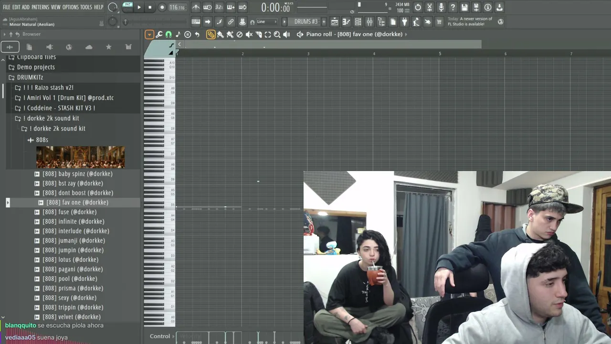Click the help question mark icon
The image size is (611, 344).
453,7
